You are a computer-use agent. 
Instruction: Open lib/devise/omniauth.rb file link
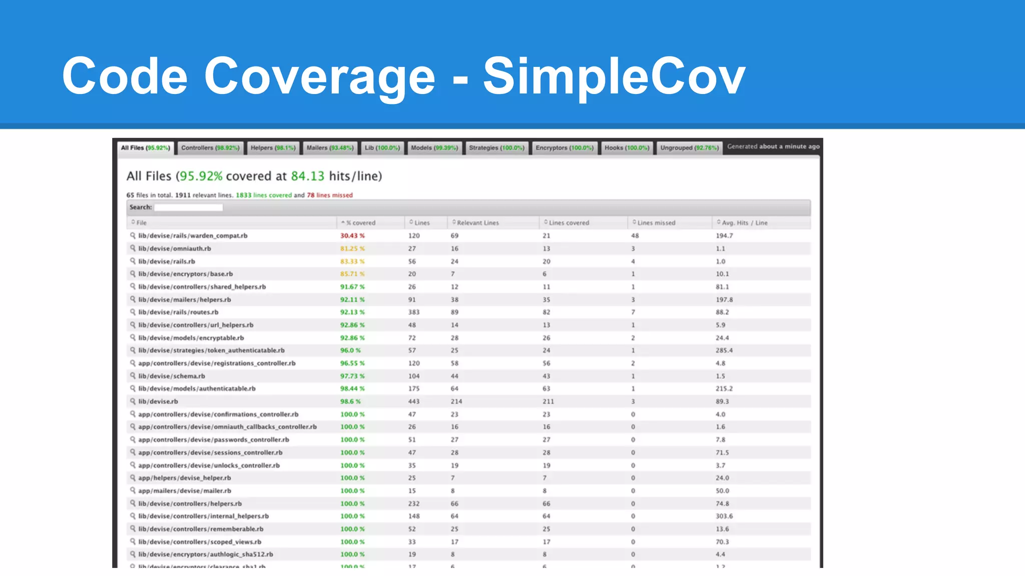(x=175, y=248)
